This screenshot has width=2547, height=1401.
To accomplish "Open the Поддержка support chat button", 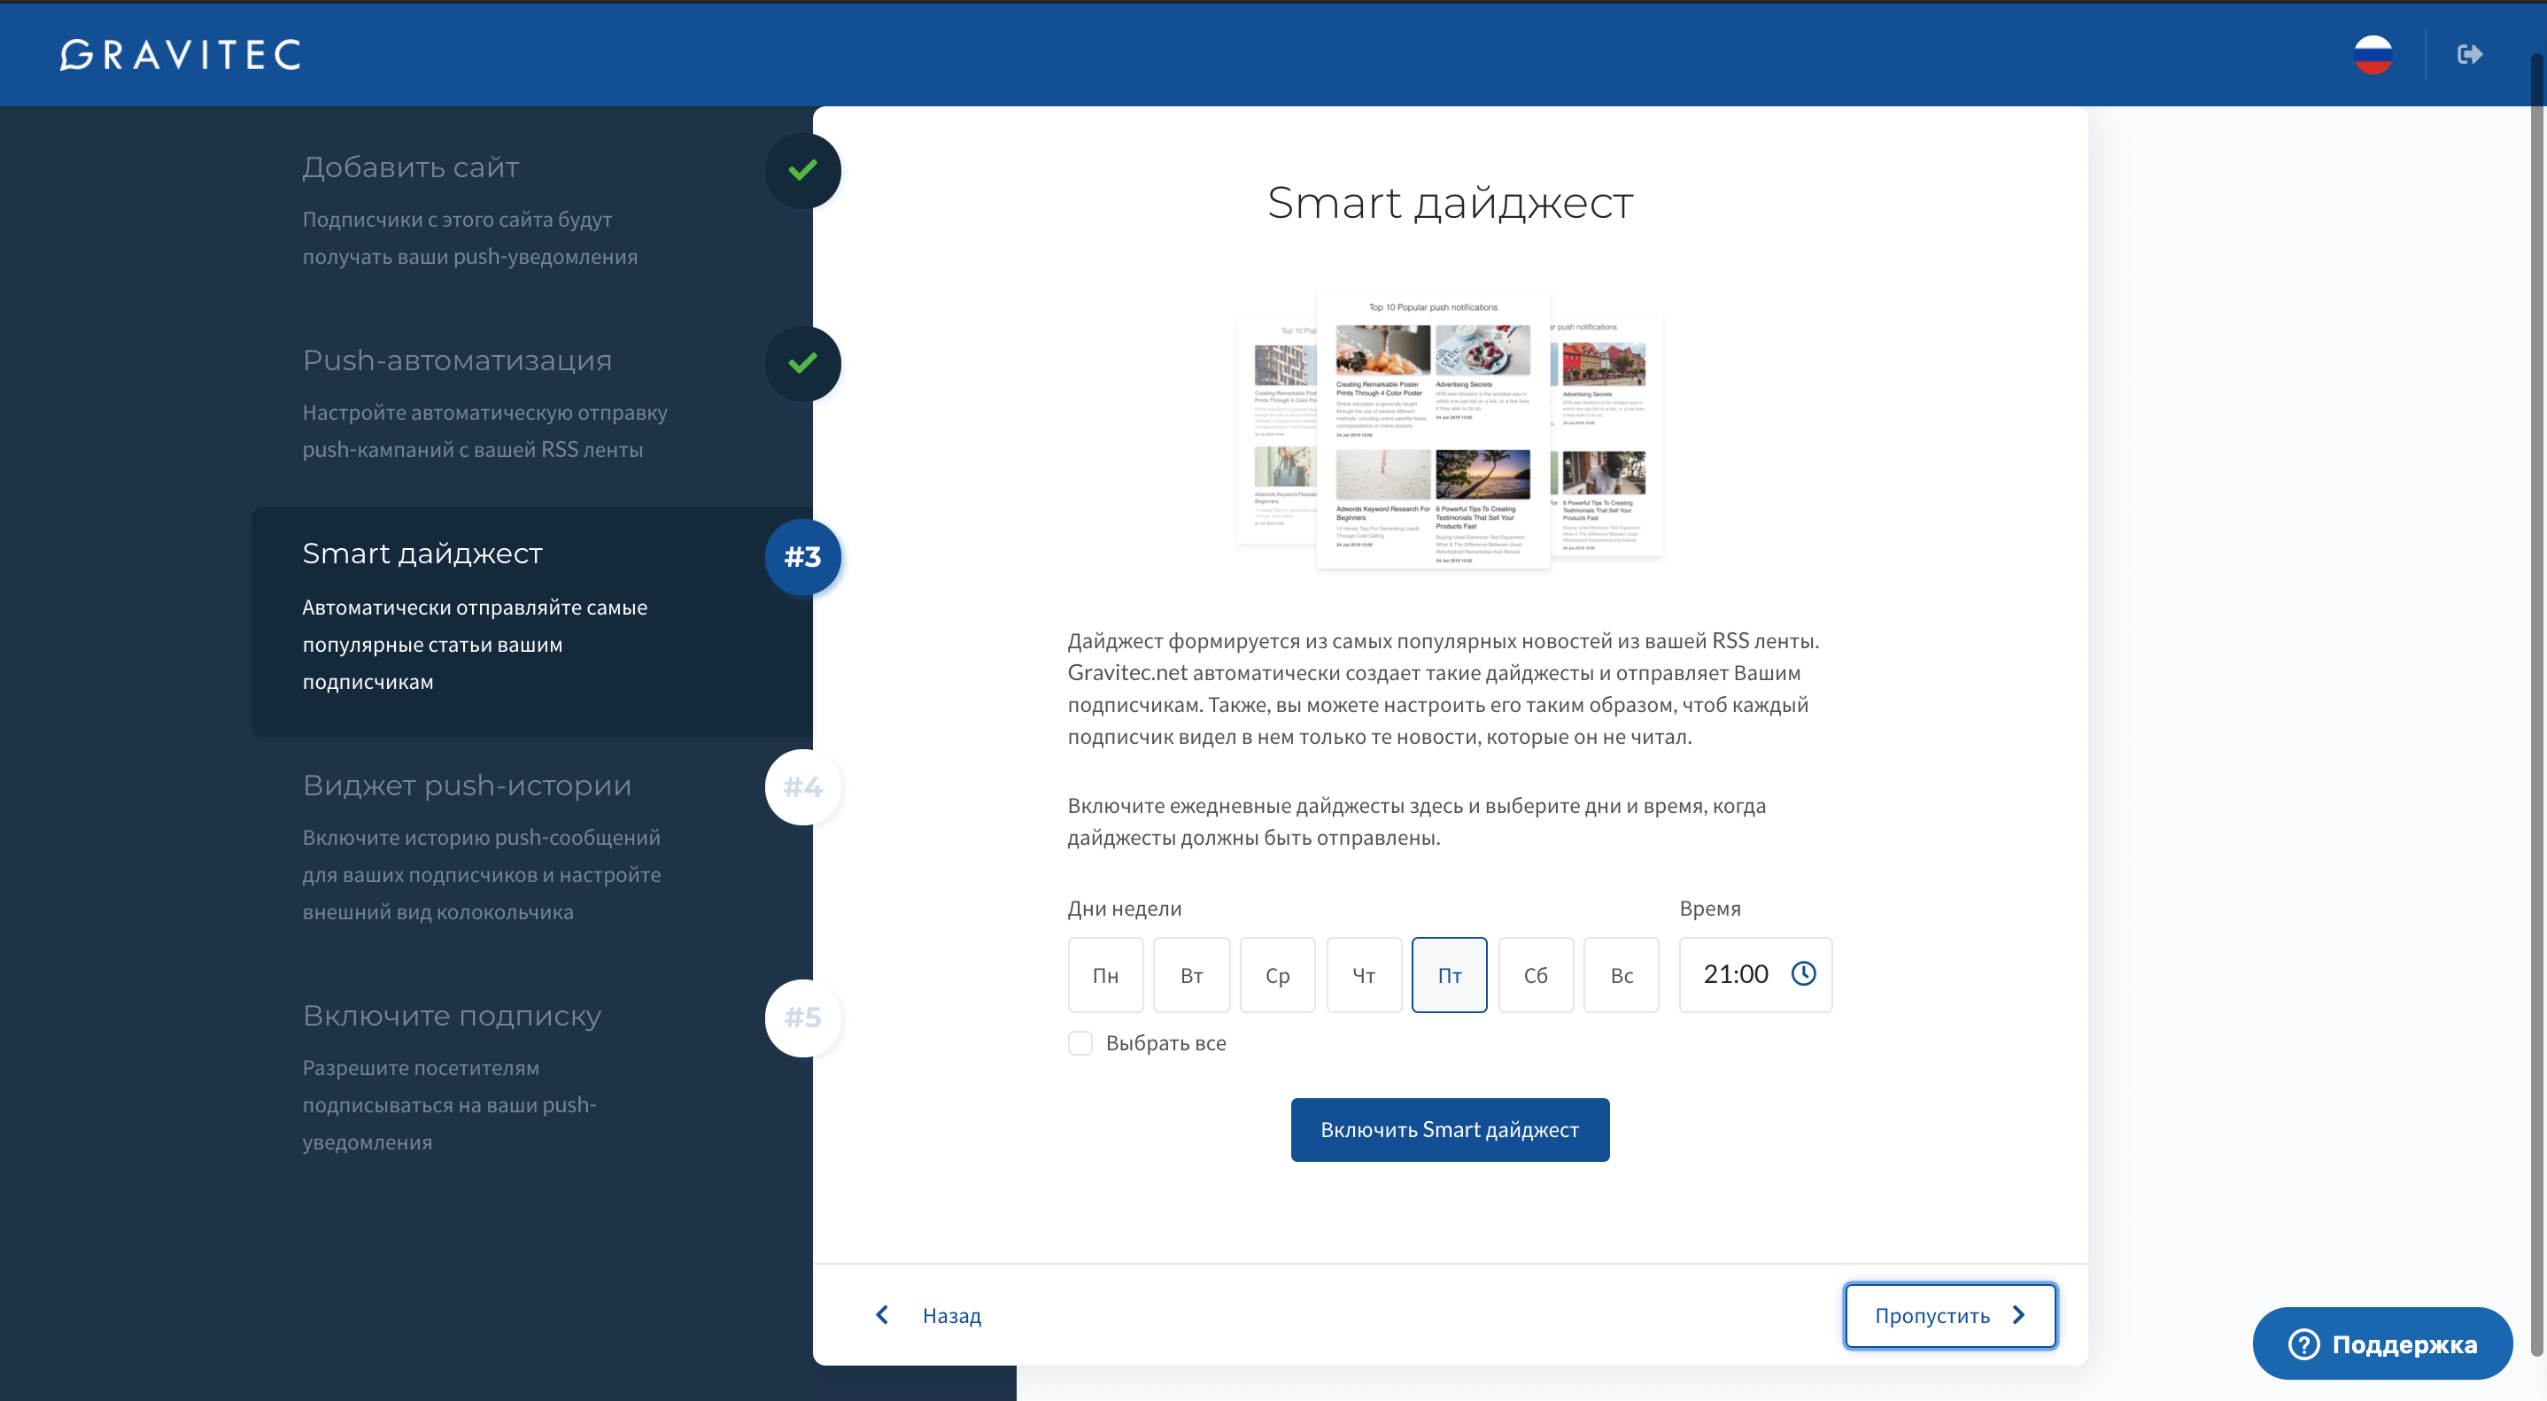I will tap(2382, 1343).
